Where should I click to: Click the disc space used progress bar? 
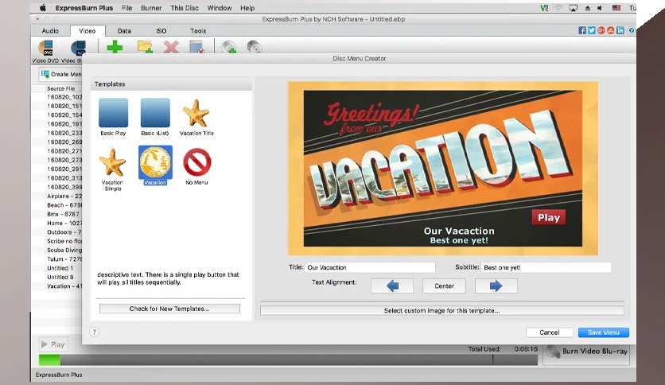(x=288, y=360)
